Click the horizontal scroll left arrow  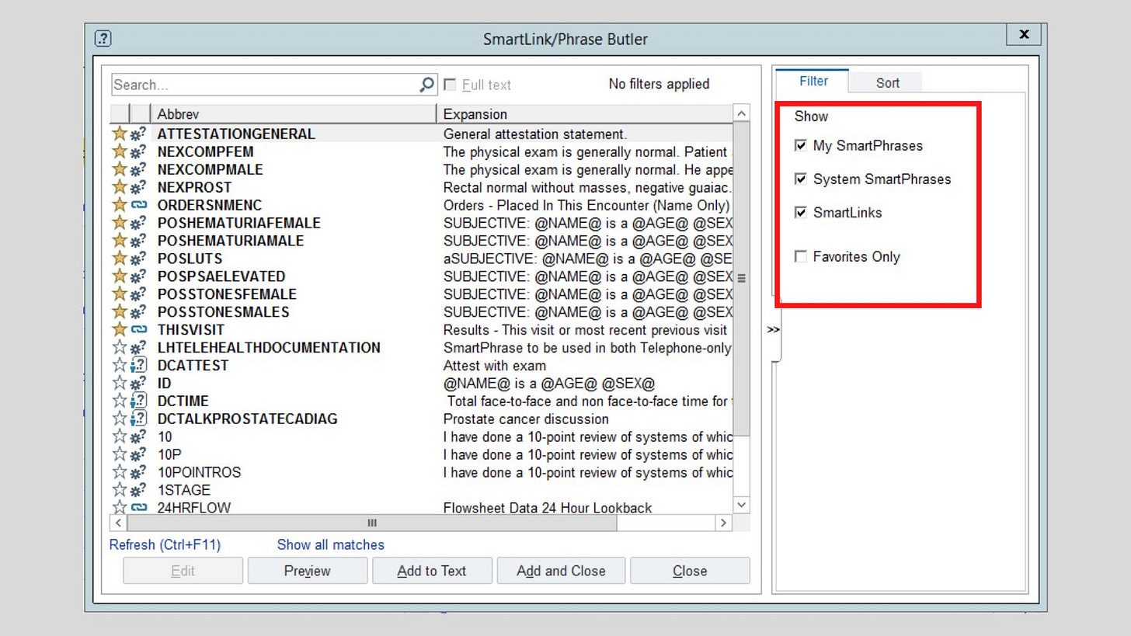click(118, 523)
